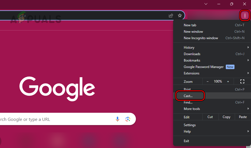
Task: Open Google Lens image search icon
Action: pyautogui.click(x=128, y=119)
